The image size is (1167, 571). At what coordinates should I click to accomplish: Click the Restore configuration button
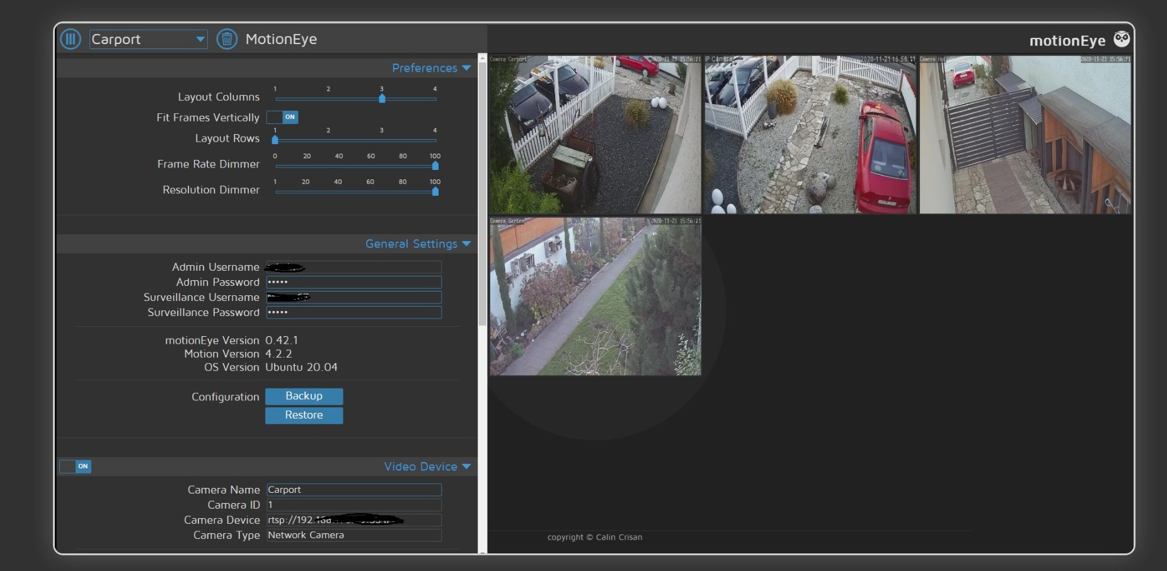(x=304, y=416)
